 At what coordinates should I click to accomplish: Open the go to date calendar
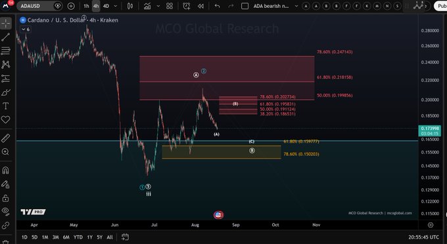[125, 237]
